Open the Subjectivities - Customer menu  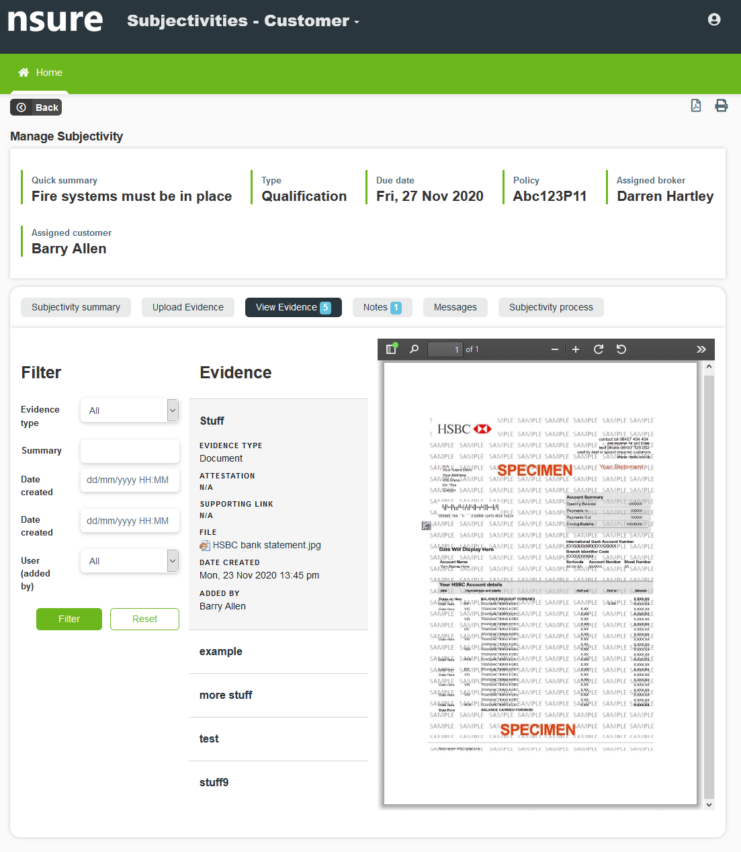[243, 21]
